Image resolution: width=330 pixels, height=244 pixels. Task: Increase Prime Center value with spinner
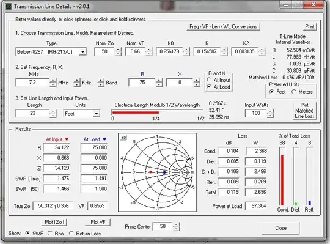(176, 224)
